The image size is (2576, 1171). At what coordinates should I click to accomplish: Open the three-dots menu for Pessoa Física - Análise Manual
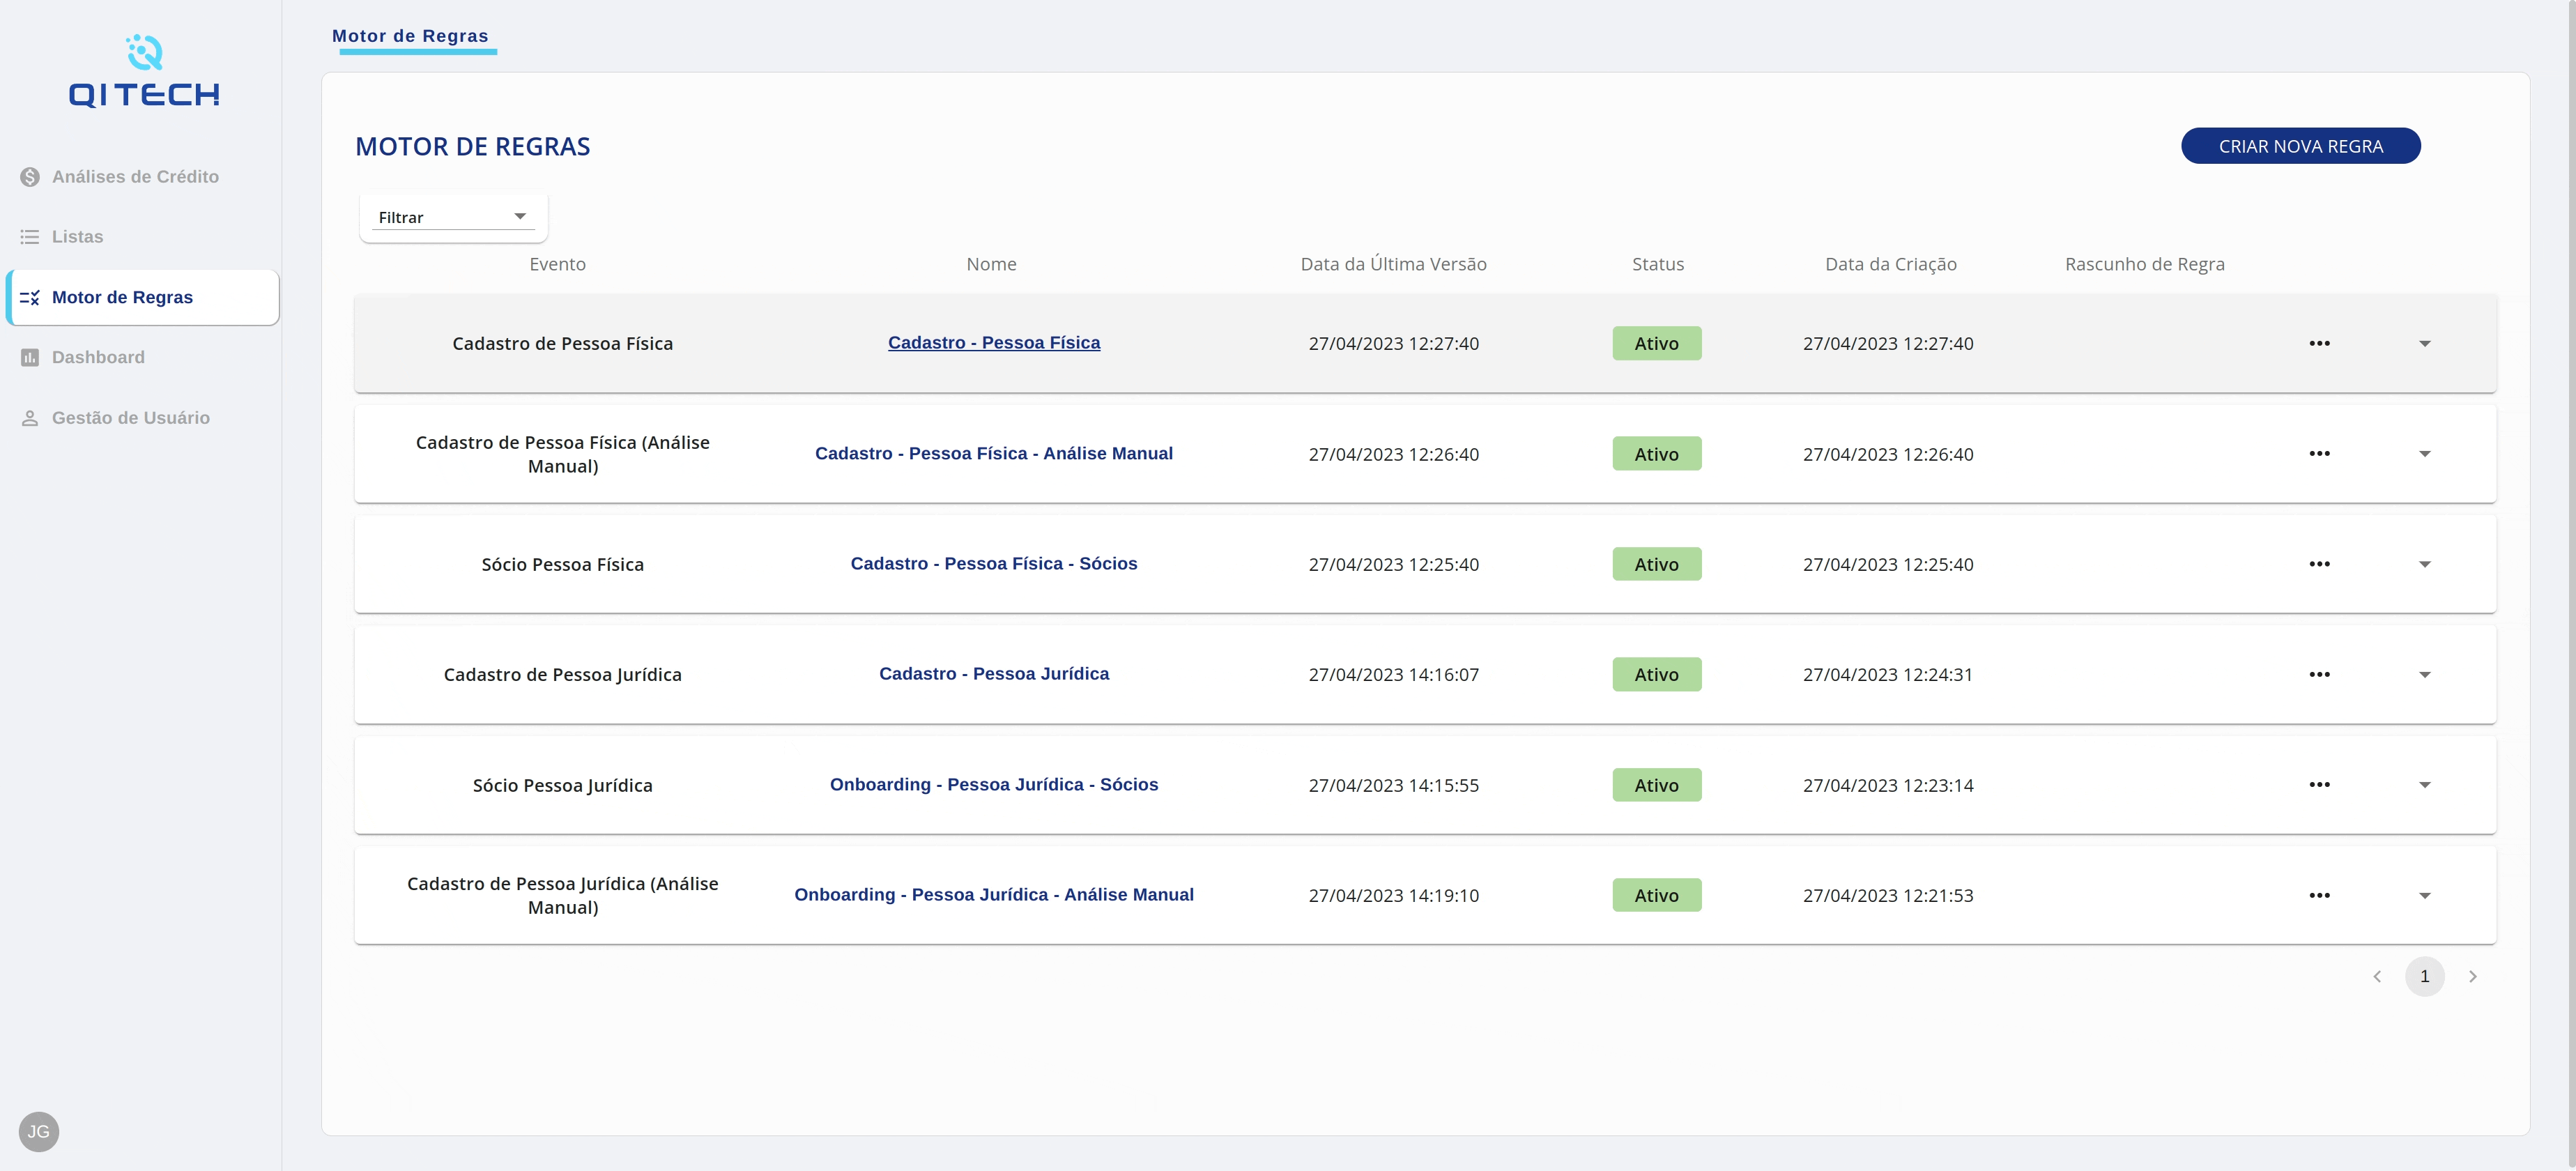click(2320, 454)
